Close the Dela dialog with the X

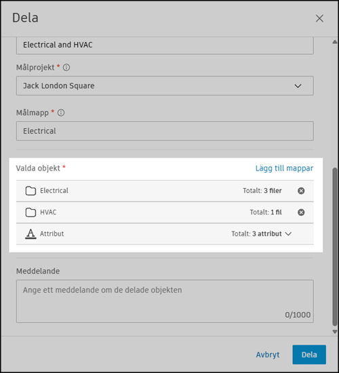click(319, 18)
